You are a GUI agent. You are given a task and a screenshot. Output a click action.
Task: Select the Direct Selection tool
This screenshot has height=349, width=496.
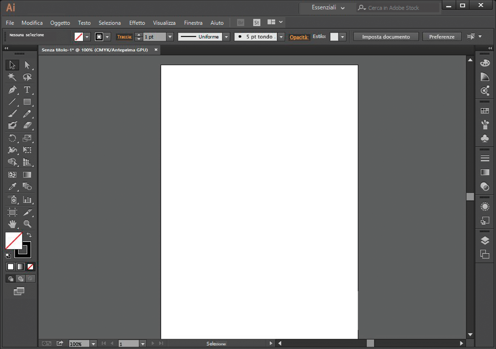[27, 65]
